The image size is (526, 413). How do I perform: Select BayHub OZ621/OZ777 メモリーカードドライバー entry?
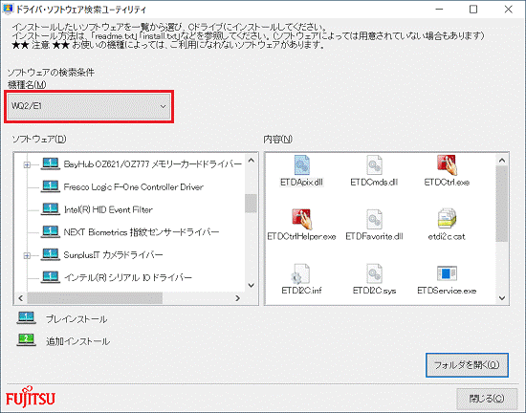click(x=153, y=163)
